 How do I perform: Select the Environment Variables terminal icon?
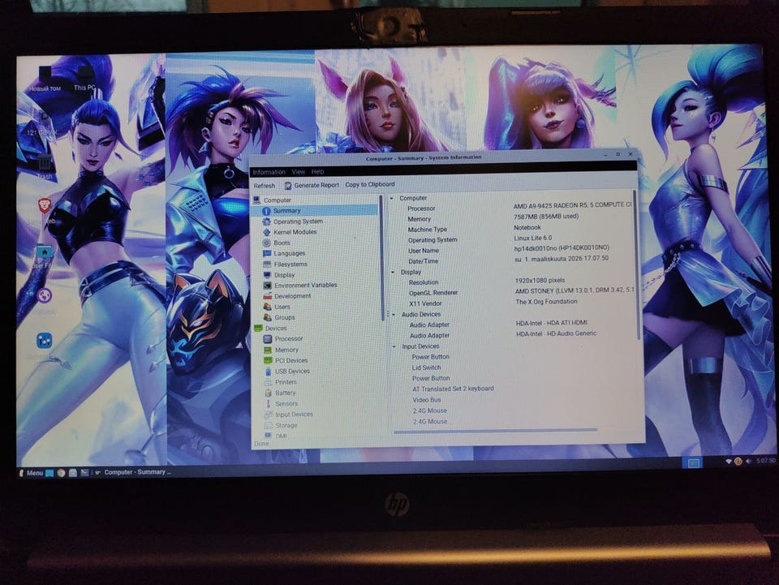point(267,286)
